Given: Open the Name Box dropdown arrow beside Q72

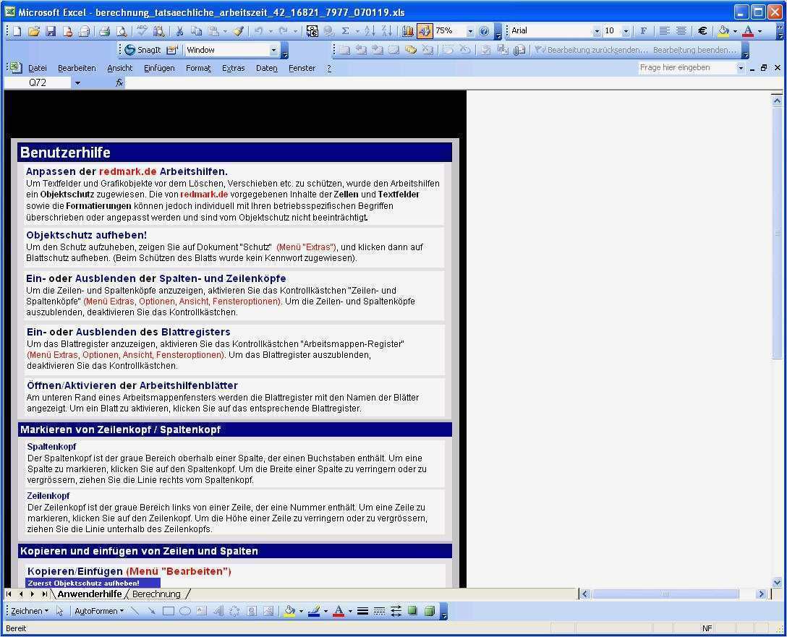Looking at the screenshot, I should [x=77, y=82].
